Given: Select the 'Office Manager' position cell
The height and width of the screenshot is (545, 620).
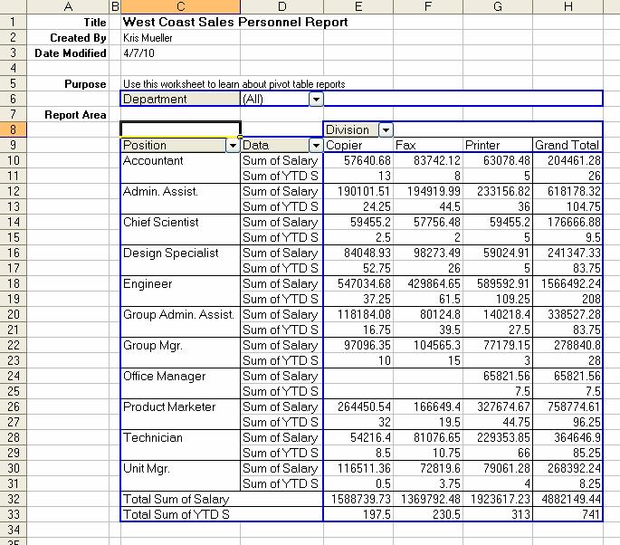Looking at the screenshot, I should 180,376.
